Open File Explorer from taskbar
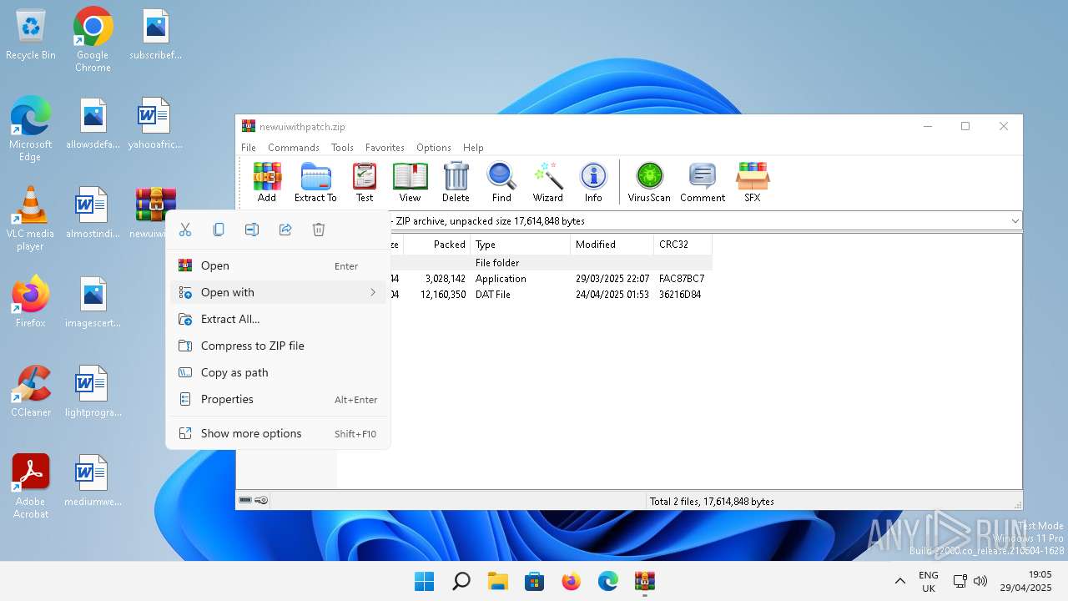 [x=497, y=581]
